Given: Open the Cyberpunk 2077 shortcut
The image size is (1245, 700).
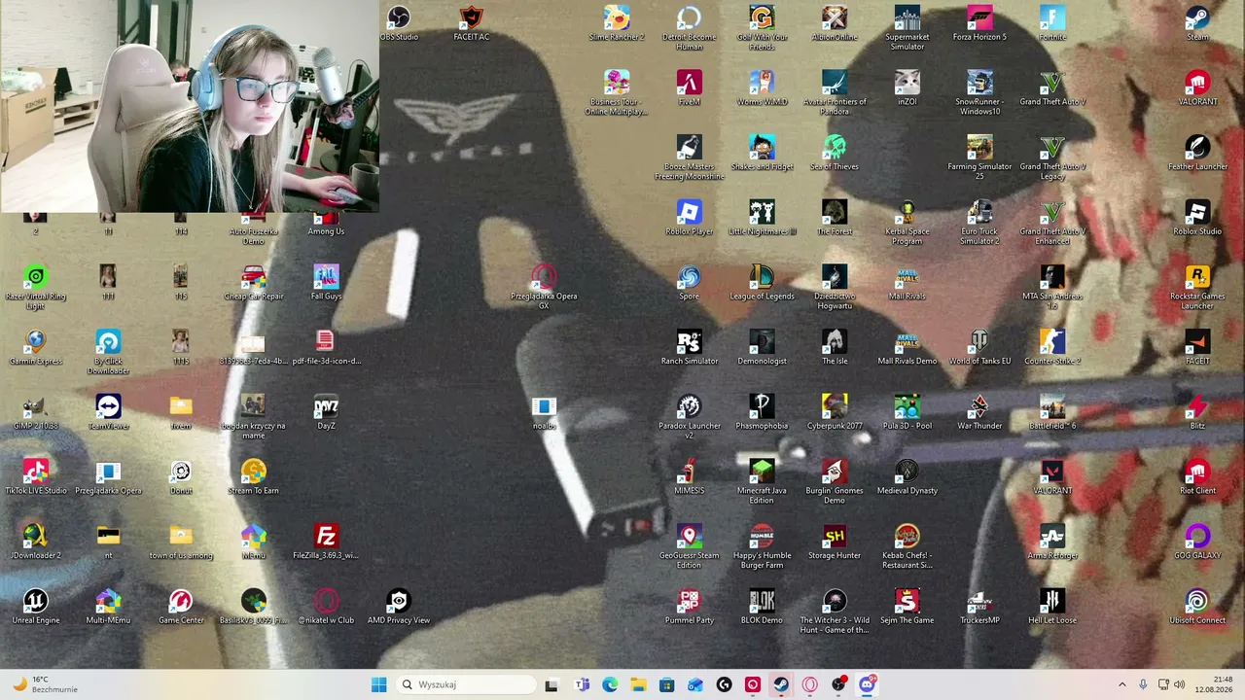Looking at the screenshot, I should point(835,412).
